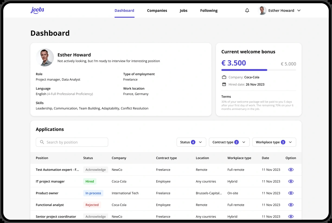Open eye icon for Functional analyst row
This screenshot has width=332, height=223.
[291, 205]
